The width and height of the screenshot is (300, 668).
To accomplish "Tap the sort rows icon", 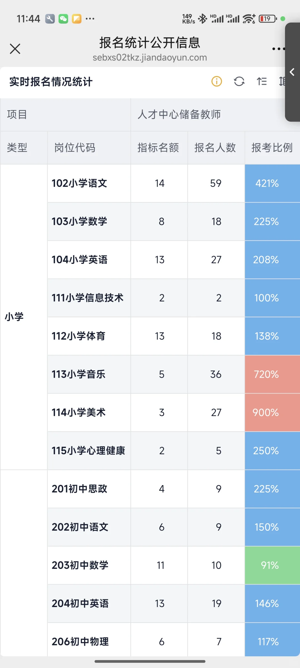I will 262,81.
